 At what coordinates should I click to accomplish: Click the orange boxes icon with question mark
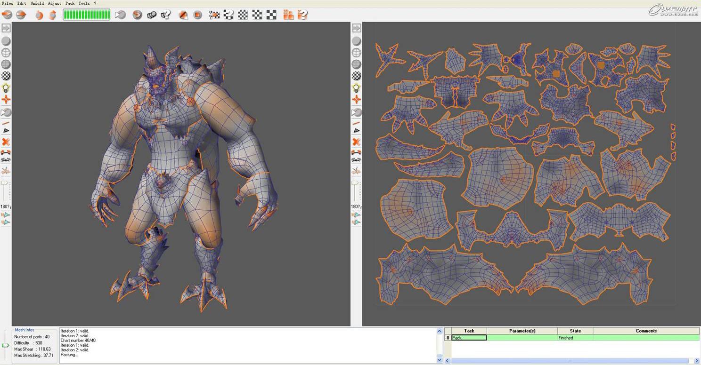point(302,15)
